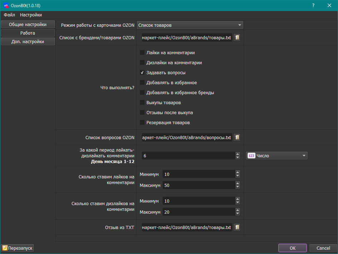Viewport: 338px width, 254px height.
Task: Click the Список вопросов OZON label
Action: click(x=110, y=137)
